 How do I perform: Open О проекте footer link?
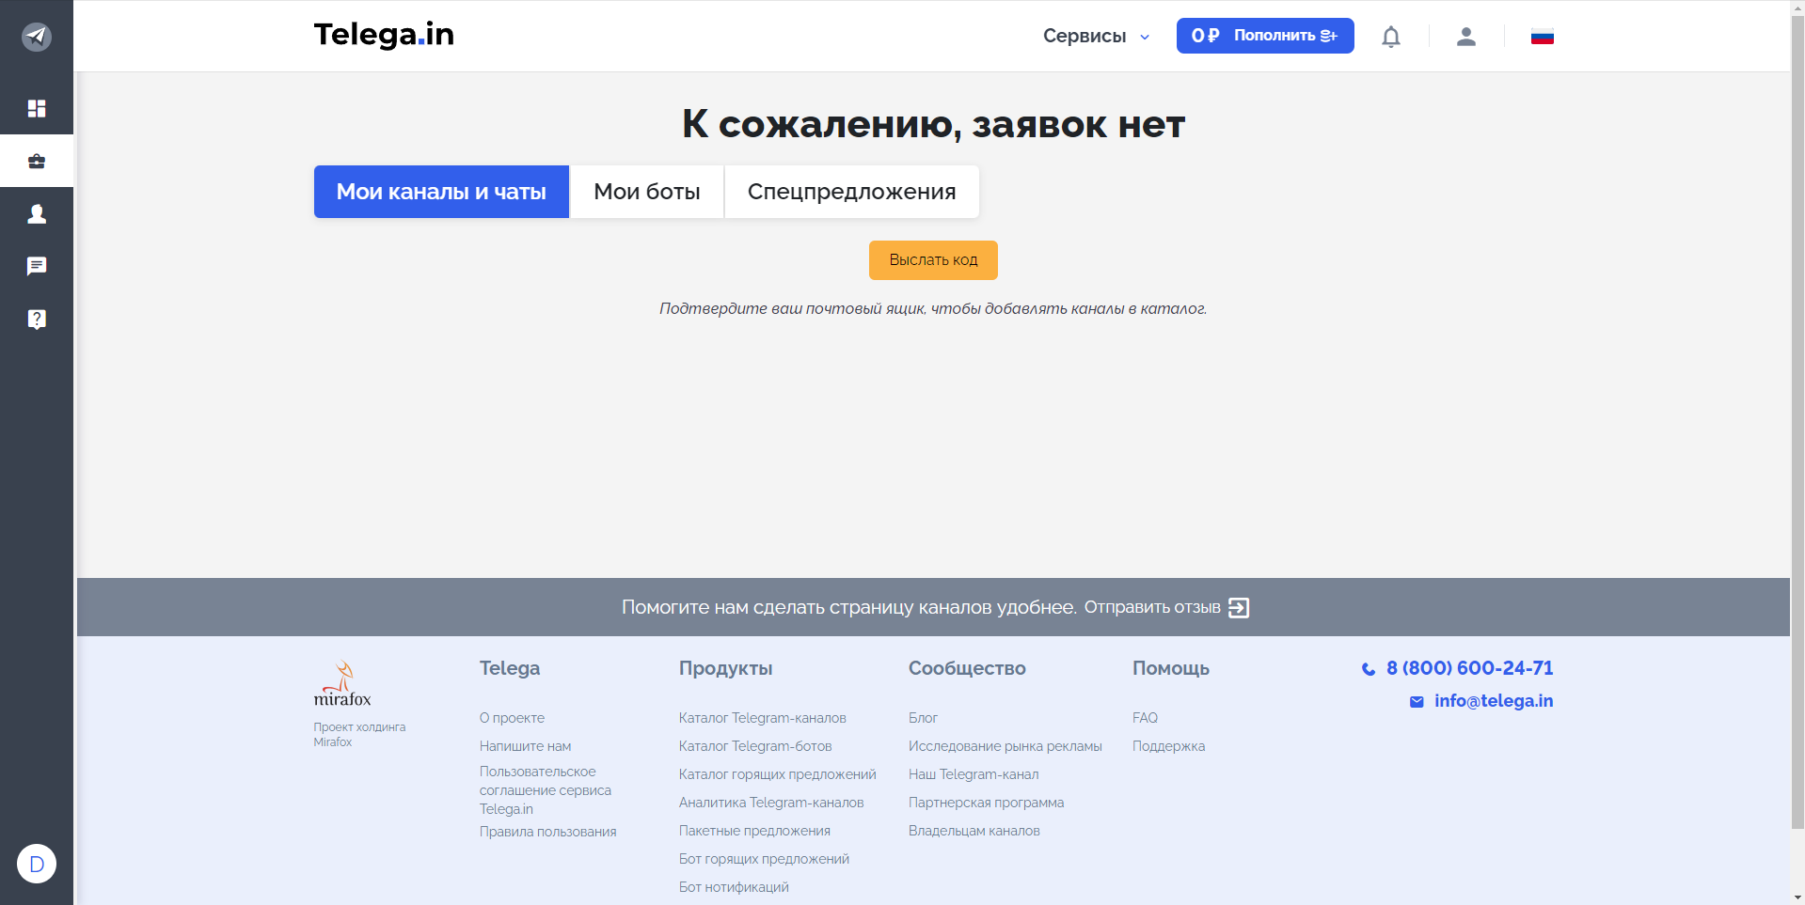click(x=512, y=718)
